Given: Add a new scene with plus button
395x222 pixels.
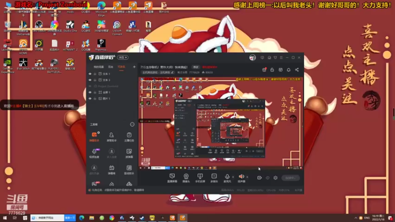Looking at the screenshot, I should click(134, 67).
